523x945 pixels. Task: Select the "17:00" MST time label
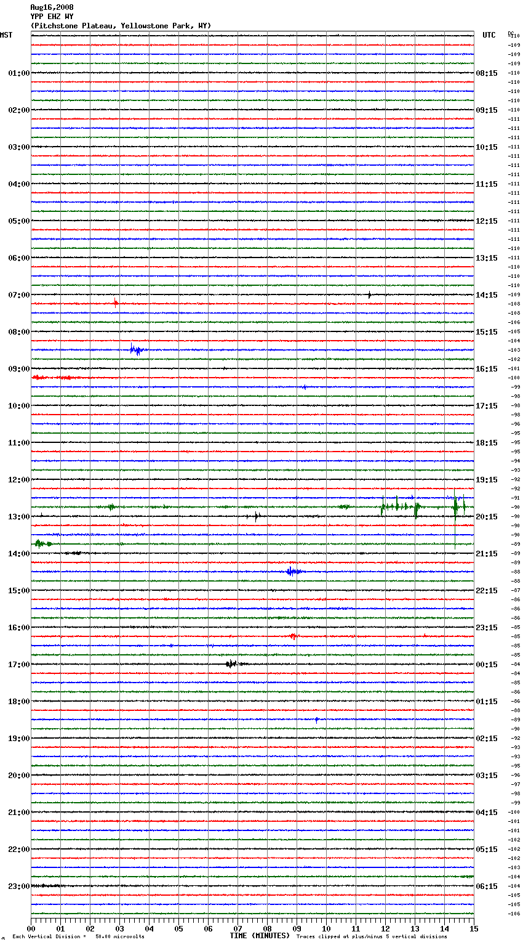19,665
